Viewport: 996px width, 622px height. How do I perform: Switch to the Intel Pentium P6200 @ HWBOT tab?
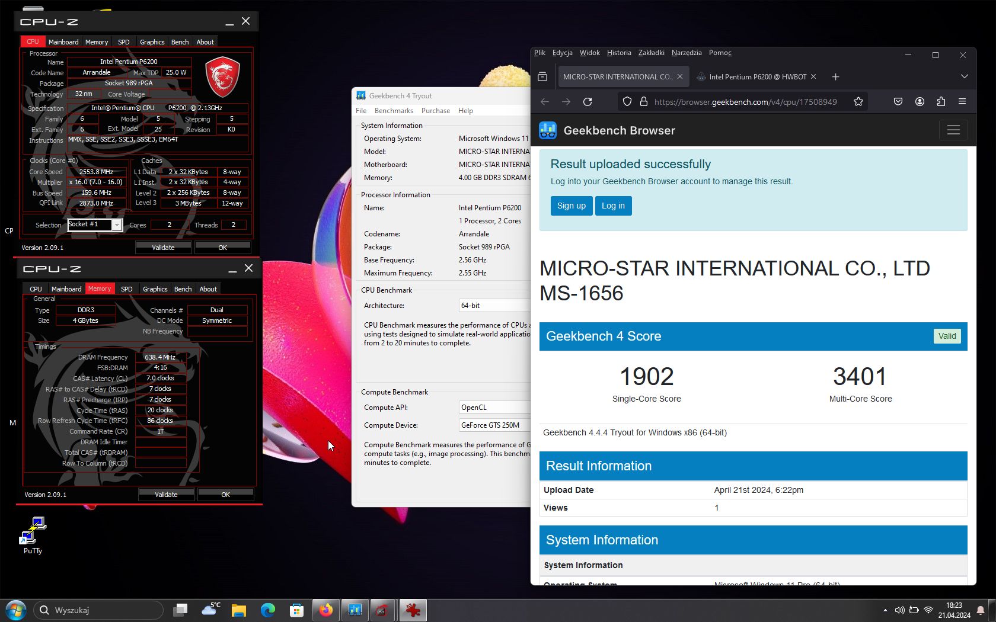pos(756,76)
